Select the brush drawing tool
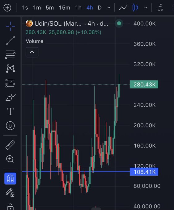The width and height of the screenshot is (174, 210). click(x=11, y=98)
